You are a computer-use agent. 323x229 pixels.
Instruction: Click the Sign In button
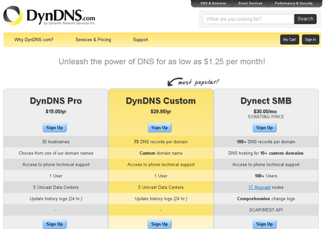click(x=311, y=39)
